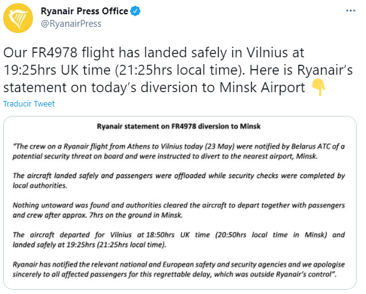Open the Ryanair Press Office profile name
The image size is (366, 294).
pyautogui.click(x=84, y=11)
